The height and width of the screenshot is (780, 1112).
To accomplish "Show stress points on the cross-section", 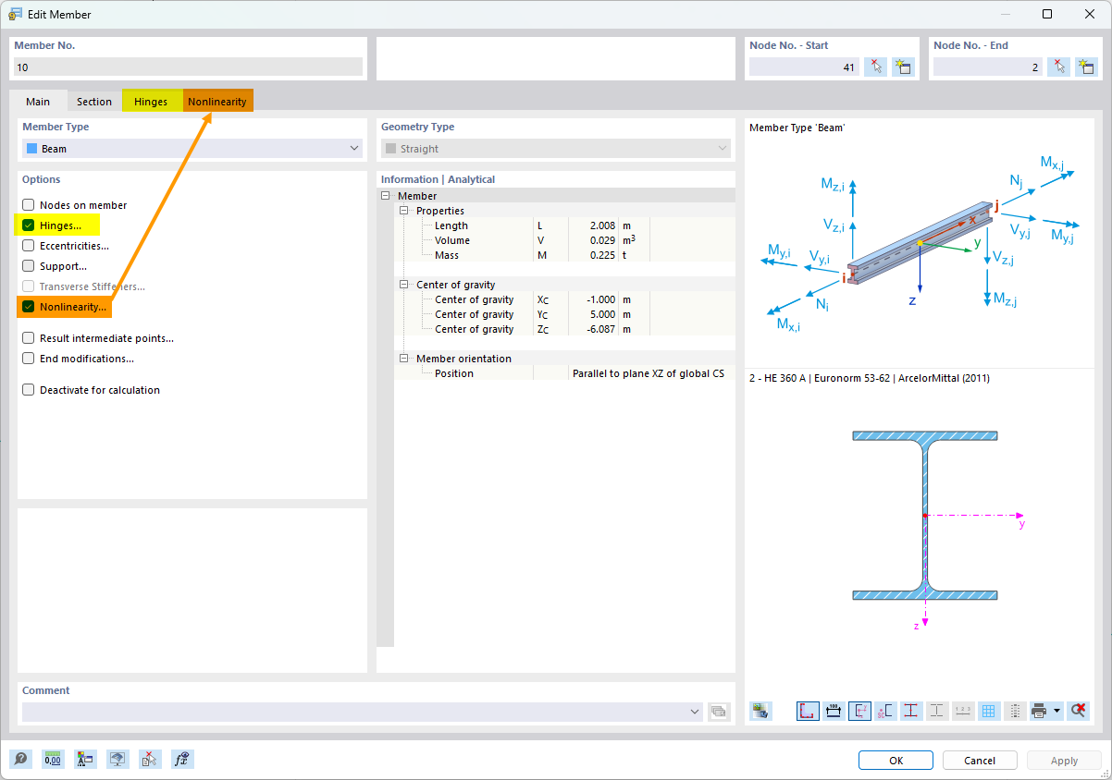I will point(911,711).
